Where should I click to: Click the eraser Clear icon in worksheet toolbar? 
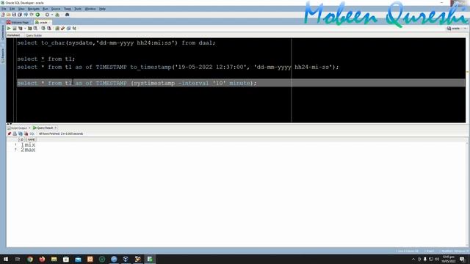click(x=62, y=29)
